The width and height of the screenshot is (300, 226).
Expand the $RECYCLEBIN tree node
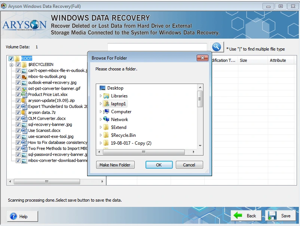pyautogui.click(x=11, y=65)
